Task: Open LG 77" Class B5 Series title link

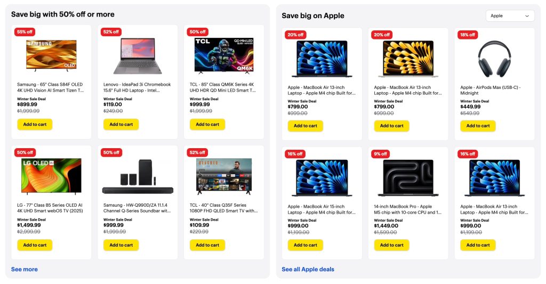Action: pos(50,208)
